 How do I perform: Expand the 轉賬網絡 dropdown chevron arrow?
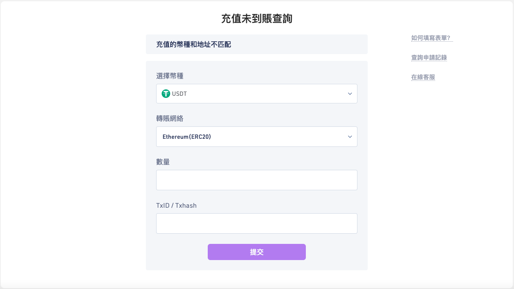coord(350,137)
